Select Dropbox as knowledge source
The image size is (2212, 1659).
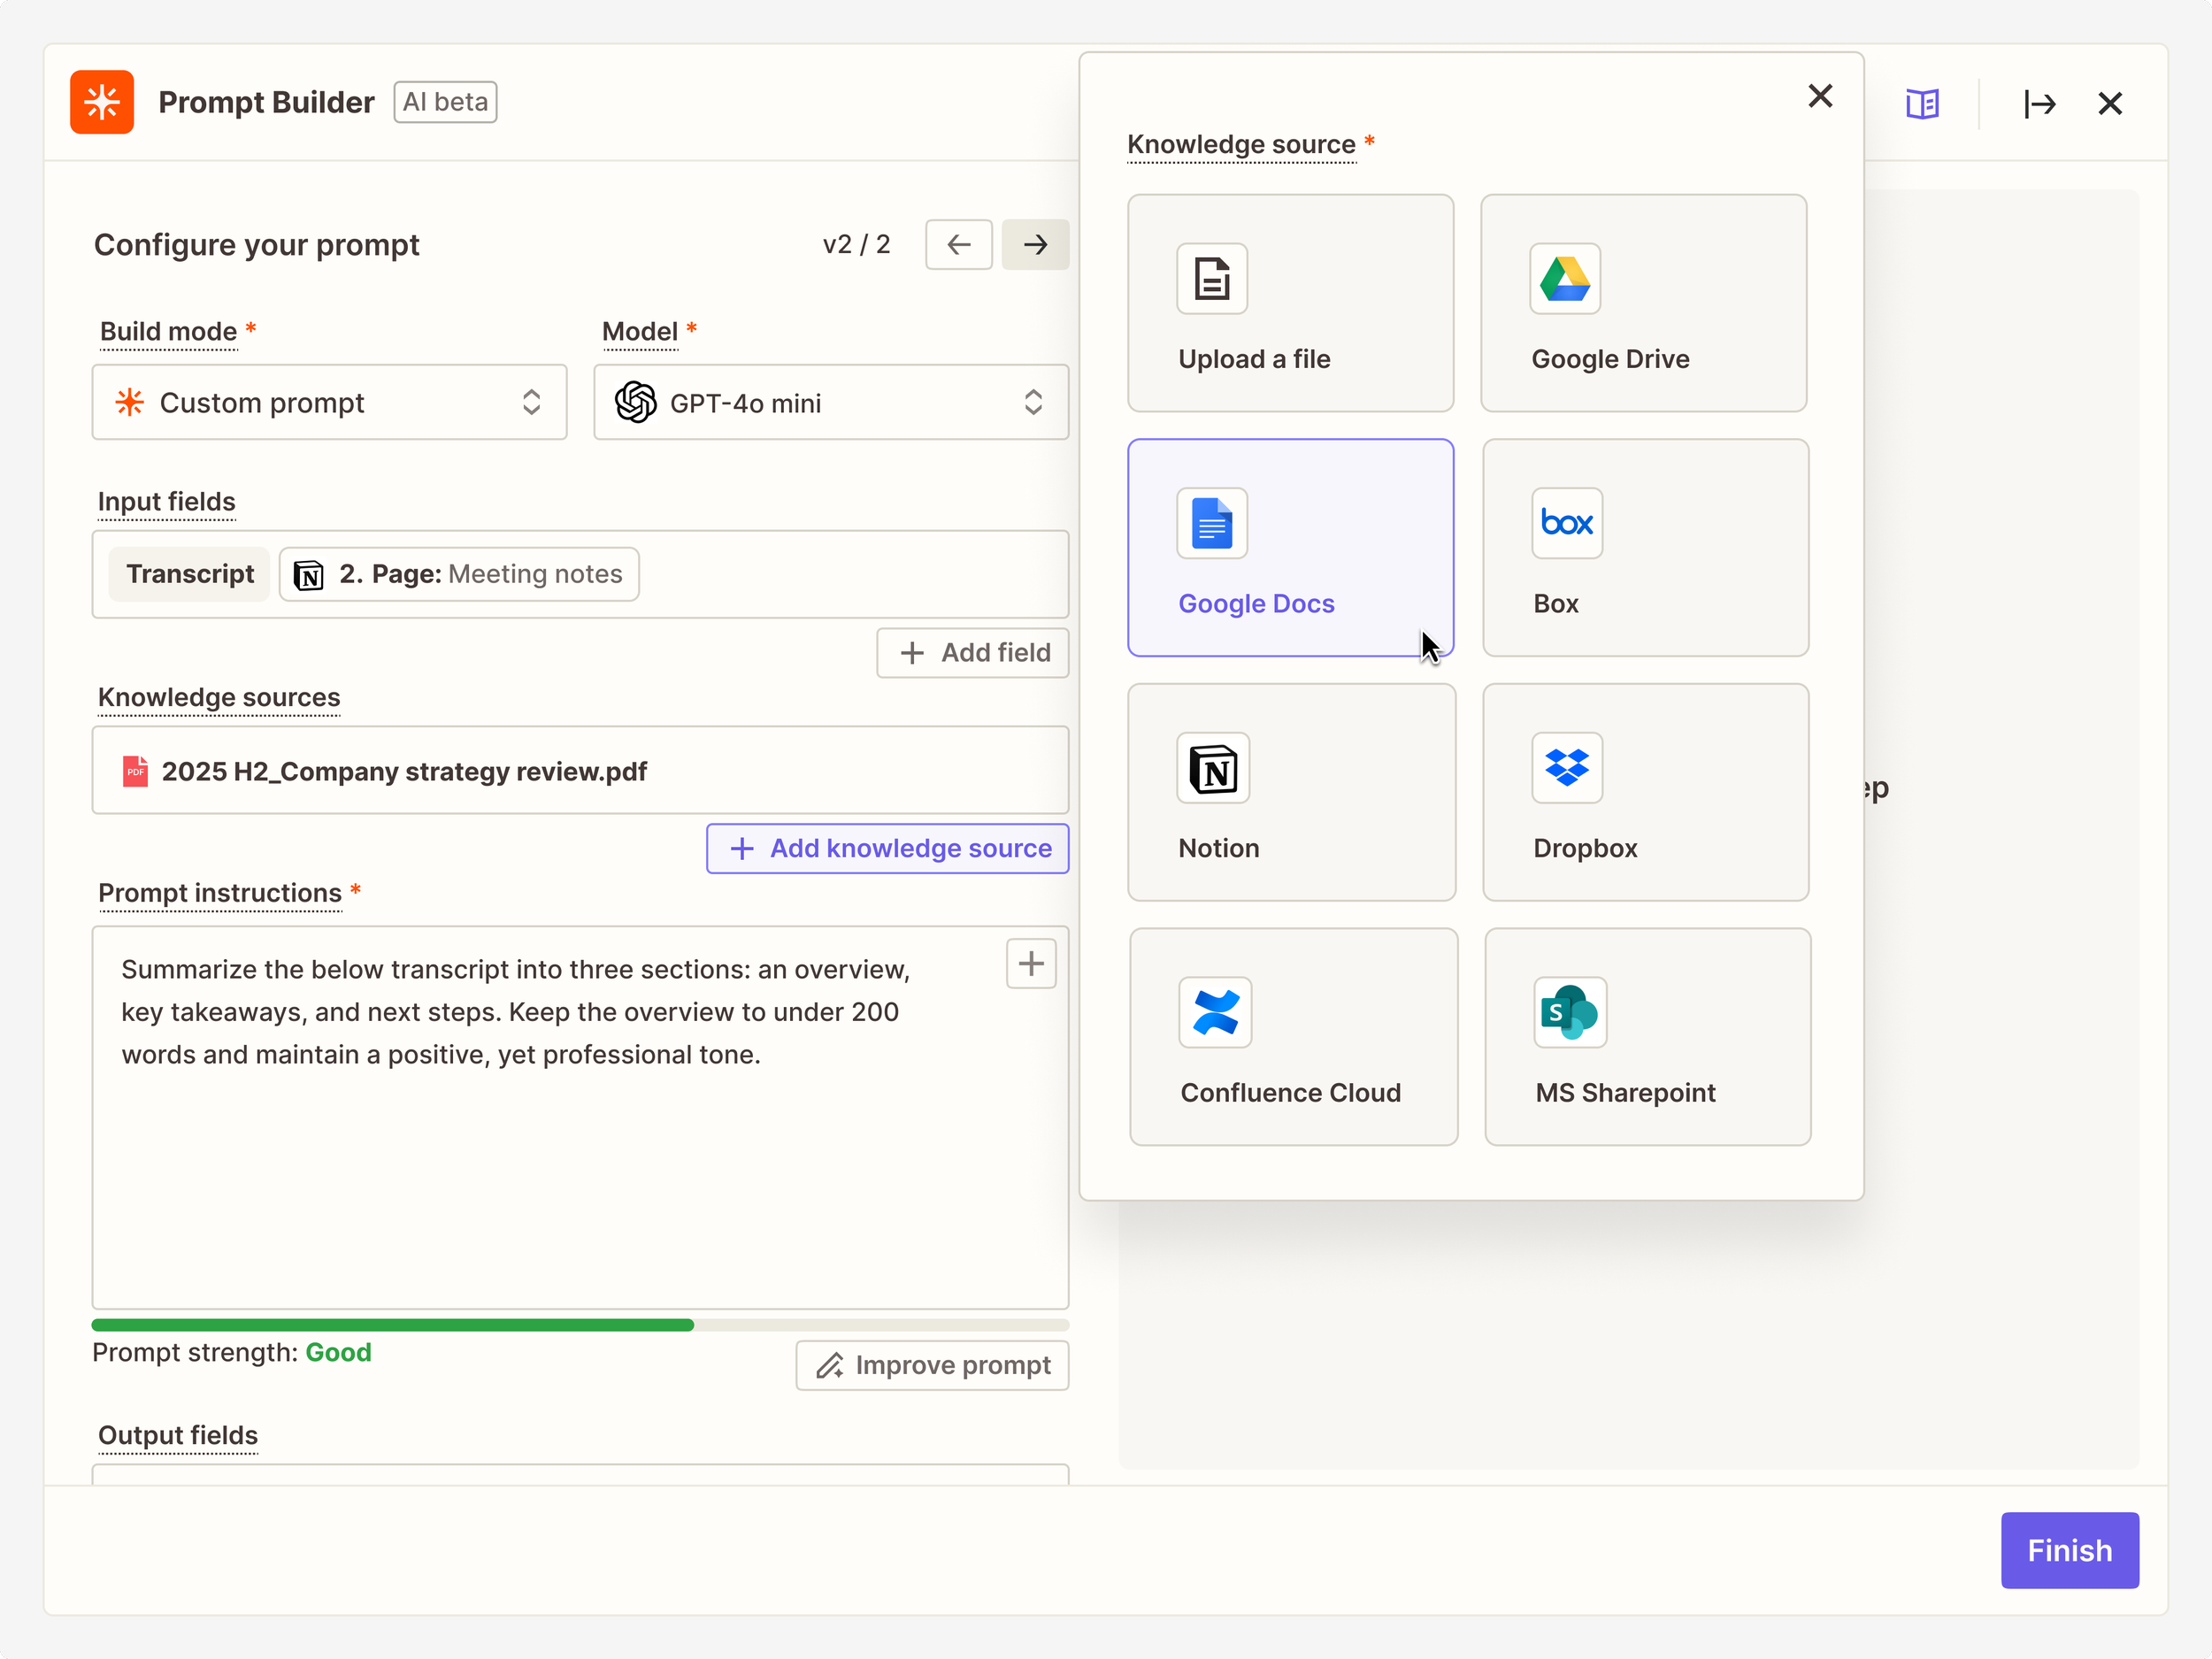click(x=1645, y=792)
